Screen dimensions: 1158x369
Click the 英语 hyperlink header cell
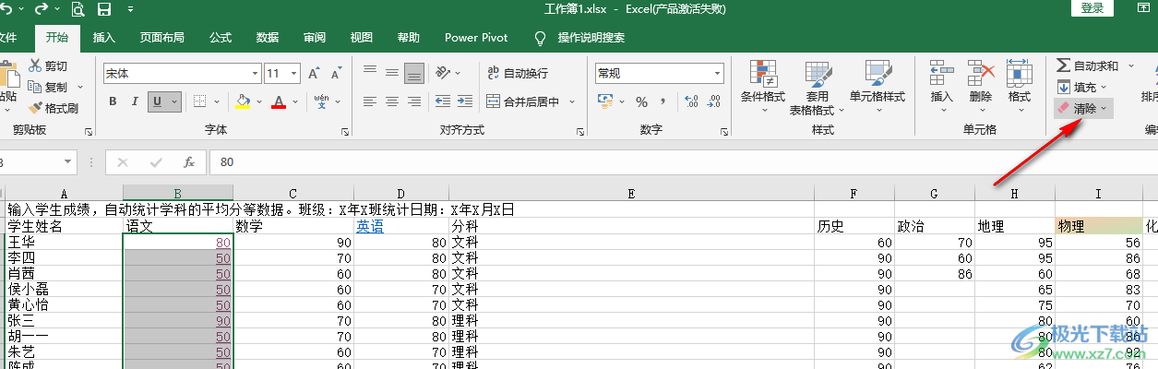click(x=371, y=225)
